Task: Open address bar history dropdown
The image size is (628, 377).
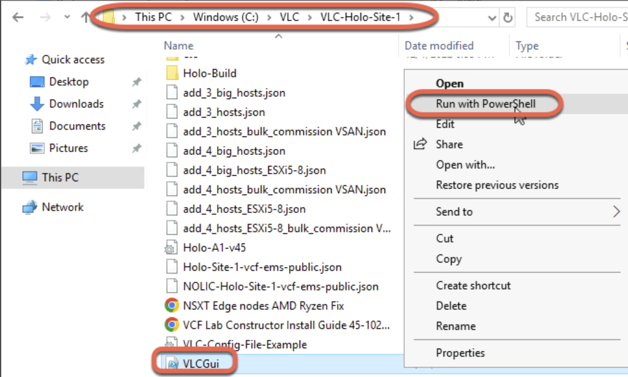Action: tap(492, 18)
